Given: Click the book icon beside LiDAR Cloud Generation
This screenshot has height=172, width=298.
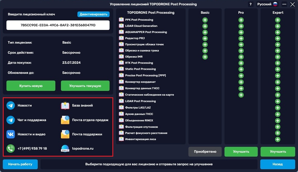Looking at the screenshot, I should pos(121,26).
